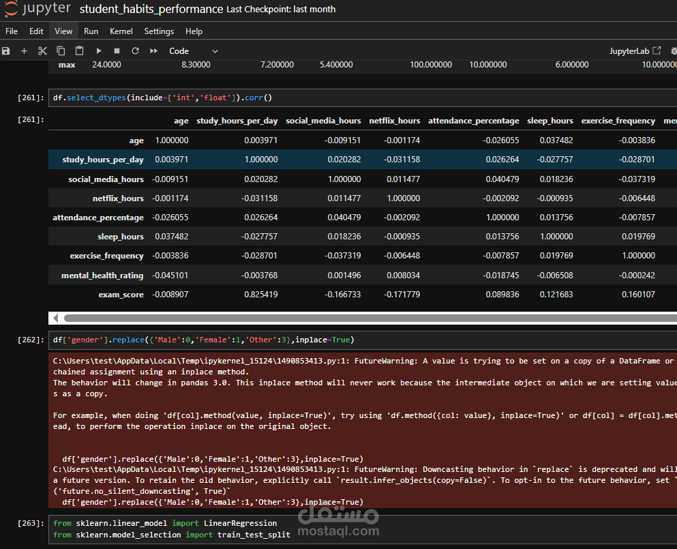
Task: Save the notebook with the disk icon
Action: tap(5, 51)
